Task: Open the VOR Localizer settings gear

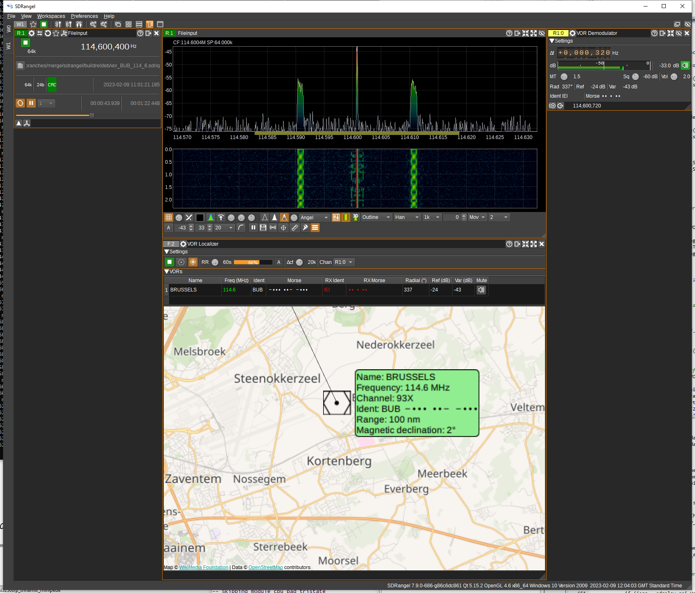Action: [183, 244]
